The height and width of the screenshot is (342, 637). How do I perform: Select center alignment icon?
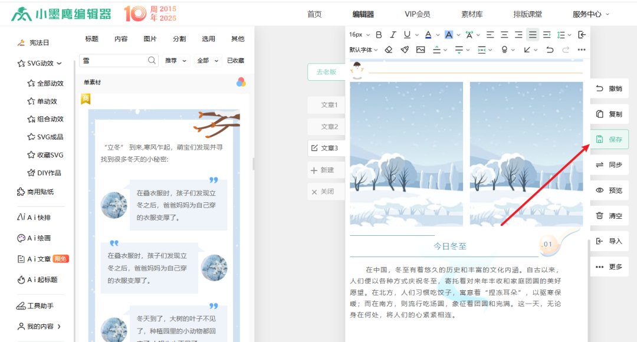point(504,35)
